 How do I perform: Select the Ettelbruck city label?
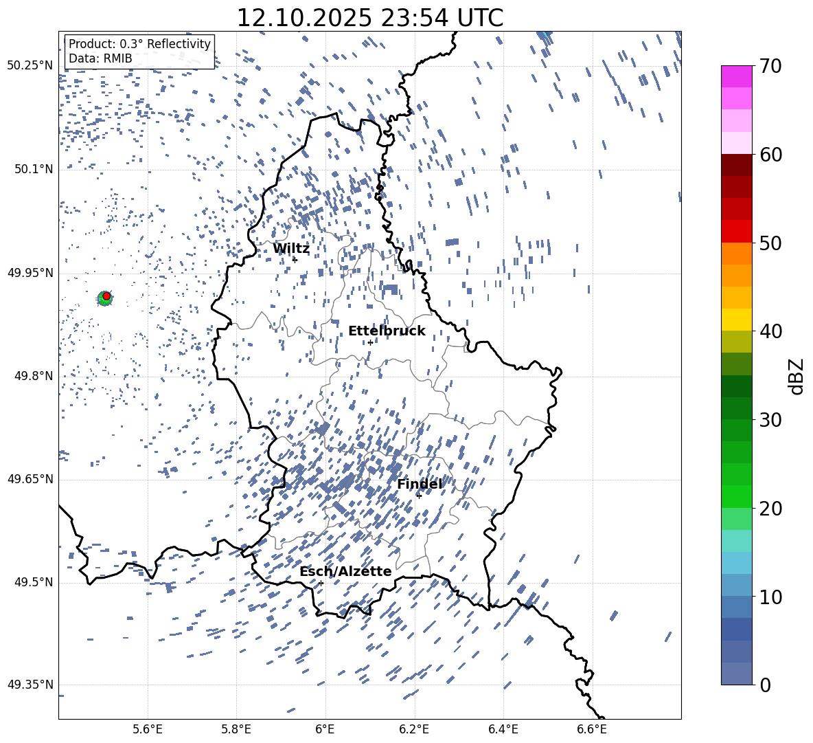click(386, 331)
